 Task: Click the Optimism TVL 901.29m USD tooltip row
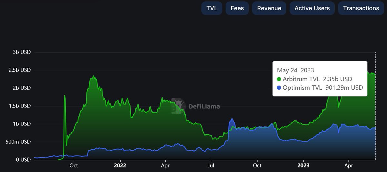coord(320,87)
